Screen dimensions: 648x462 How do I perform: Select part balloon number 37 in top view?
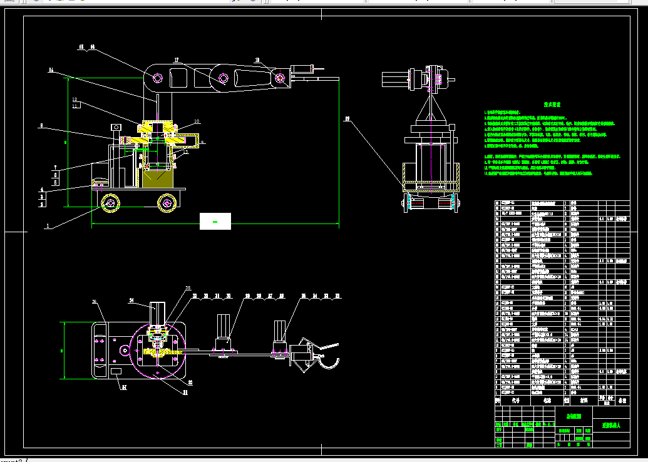[124, 388]
